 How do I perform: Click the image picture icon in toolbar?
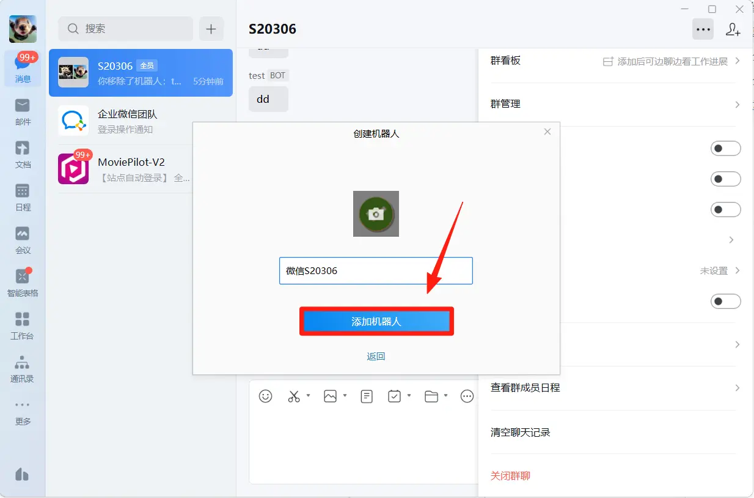pos(330,396)
